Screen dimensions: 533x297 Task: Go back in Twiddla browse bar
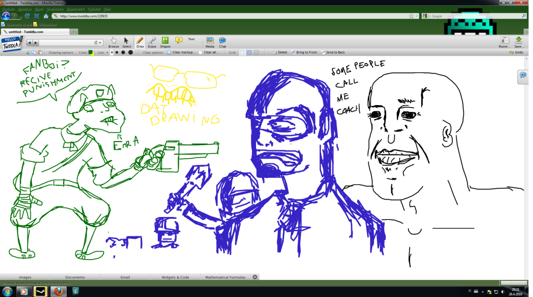pos(29,43)
